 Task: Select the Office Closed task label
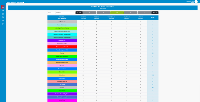[x=62, y=75]
